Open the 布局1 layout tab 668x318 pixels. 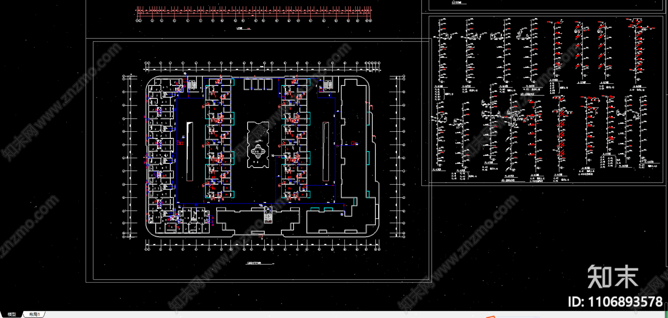point(34,314)
